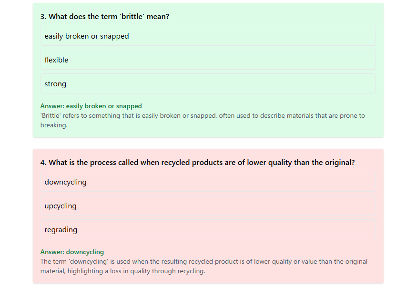Click the quoted word 'brittle' in question 3
Viewport: 416px width, 288px height.
[x=132, y=17]
